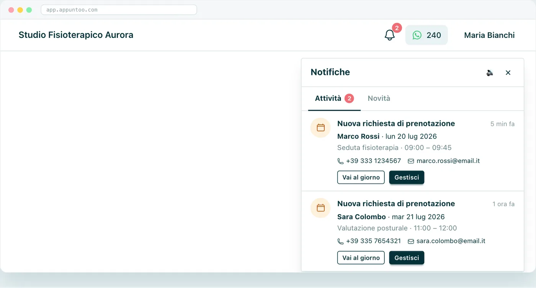Click Vai al giorno for Marco Rossi
This screenshot has height=288, width=536.
(361, 177)
